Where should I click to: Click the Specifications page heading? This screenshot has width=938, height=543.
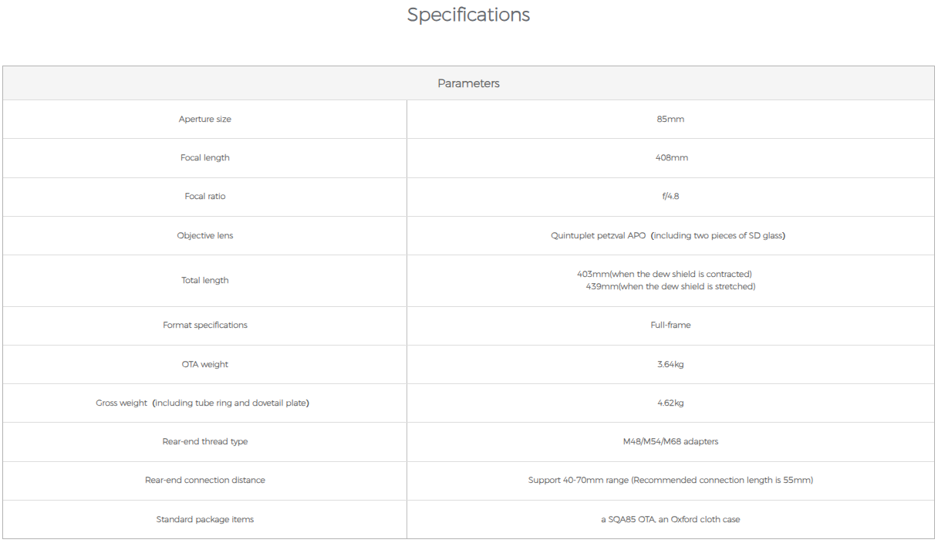tap(468, 15)
